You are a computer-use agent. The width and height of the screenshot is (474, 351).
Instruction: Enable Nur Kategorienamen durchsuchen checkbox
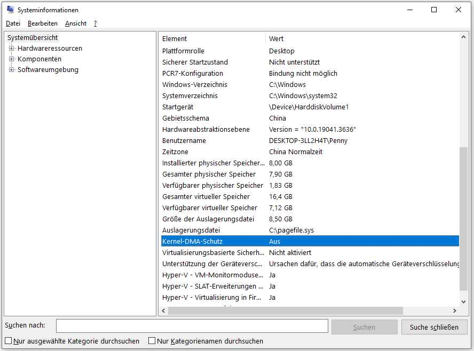tap(152, 341)
